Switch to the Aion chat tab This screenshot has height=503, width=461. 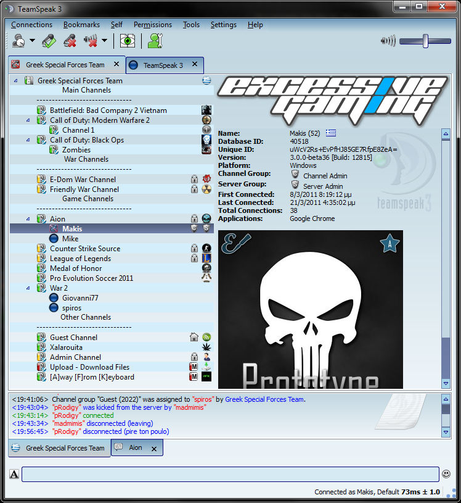point(136,447)
